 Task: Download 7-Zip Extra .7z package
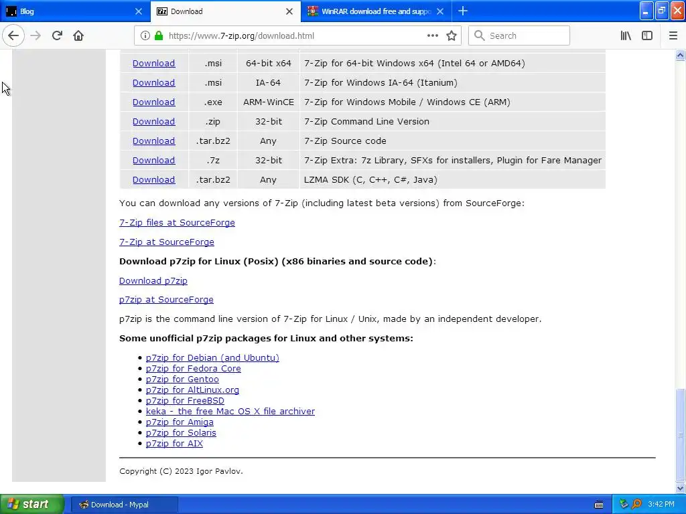[x=153, y=161]
